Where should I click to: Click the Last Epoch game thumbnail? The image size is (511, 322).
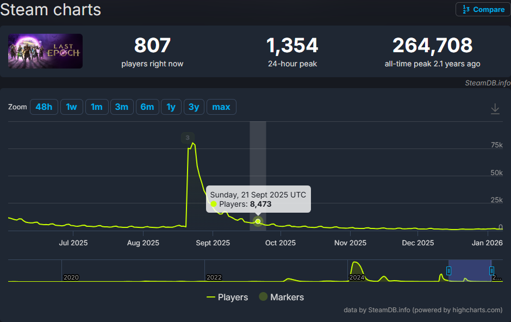[45, 51]
